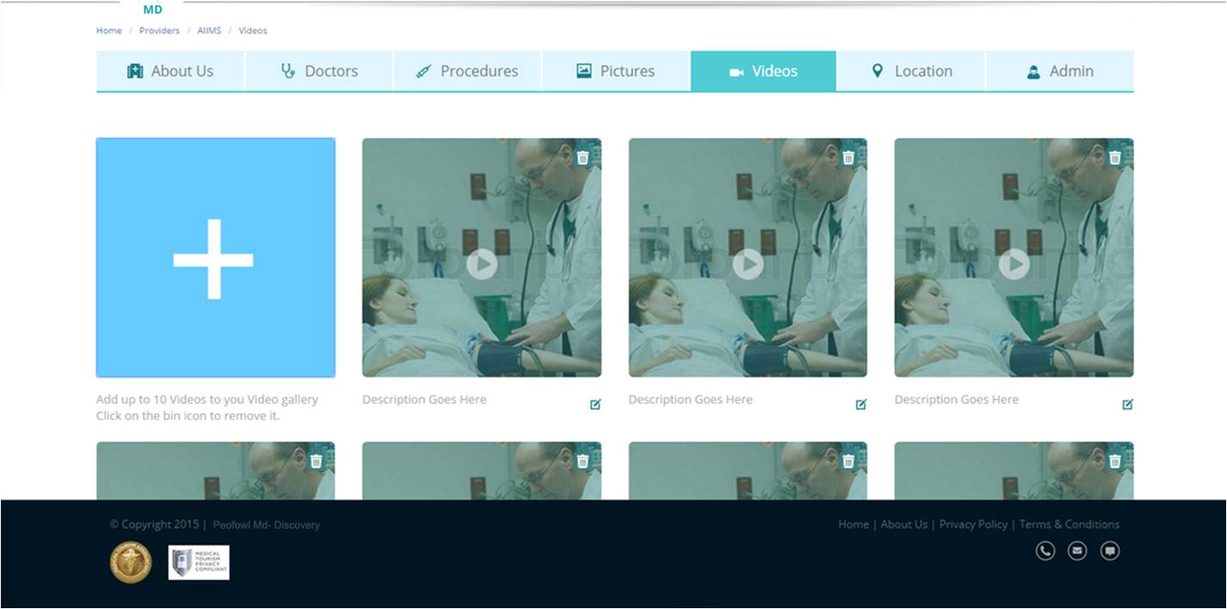Click the gold seal badge in the footer
Screen dimensions: 1227x609
pos(131,563)
